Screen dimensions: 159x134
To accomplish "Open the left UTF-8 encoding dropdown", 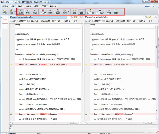I will [x=68, y=21].
